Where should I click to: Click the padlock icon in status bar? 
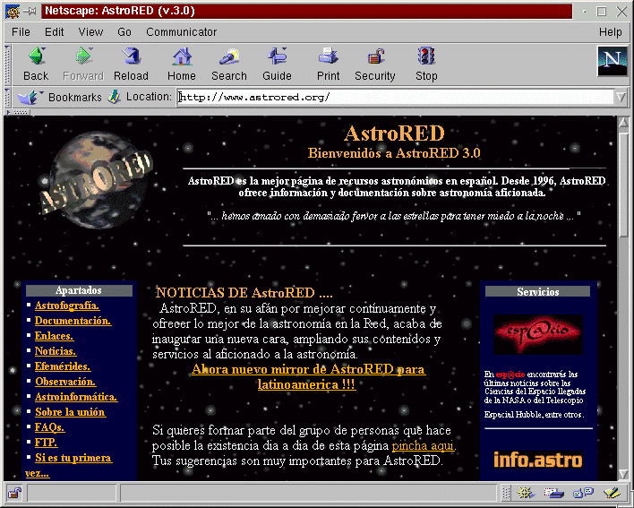point(14,492)
